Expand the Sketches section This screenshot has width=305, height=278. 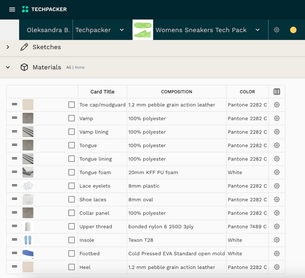tap(8, 47)
